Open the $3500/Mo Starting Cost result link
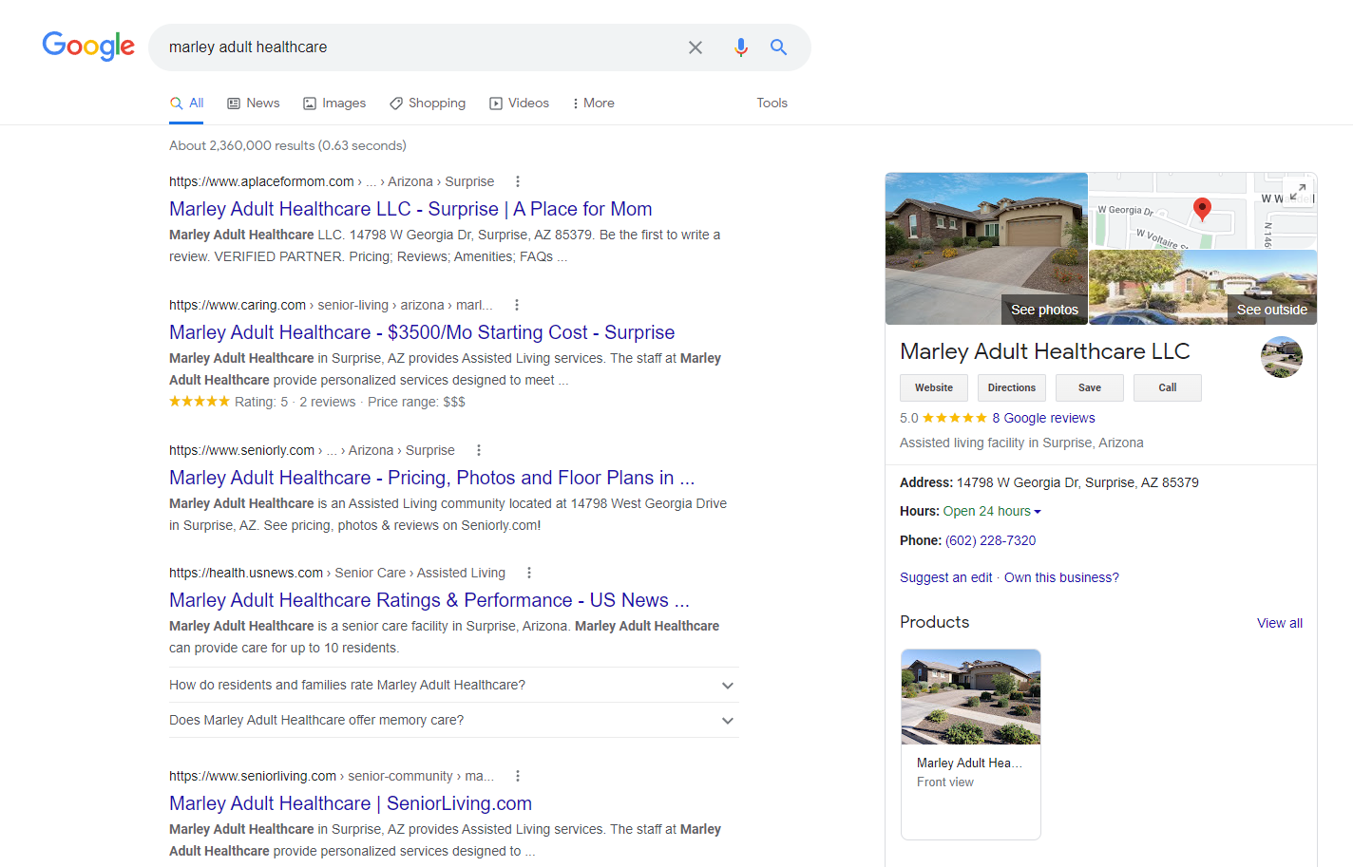Viewport: 1353px width, 867px height. click(x=422, y=332)
